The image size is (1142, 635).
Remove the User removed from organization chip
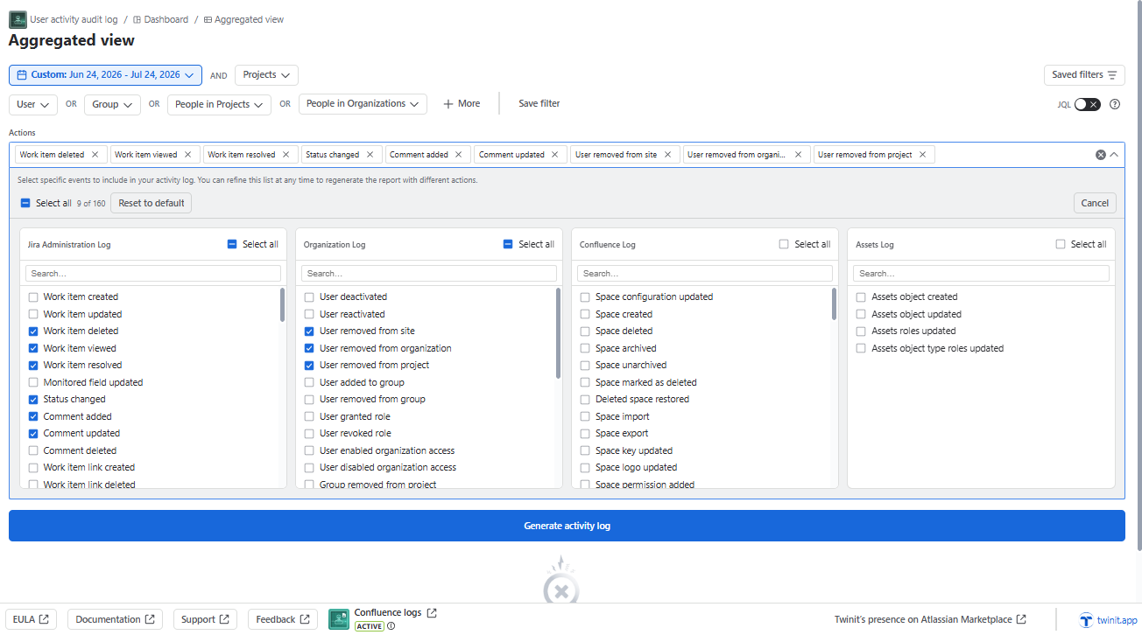click(798, 155)
